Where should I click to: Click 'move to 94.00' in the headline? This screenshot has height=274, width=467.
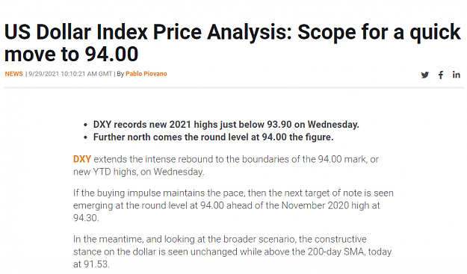[x=71, y=55]
